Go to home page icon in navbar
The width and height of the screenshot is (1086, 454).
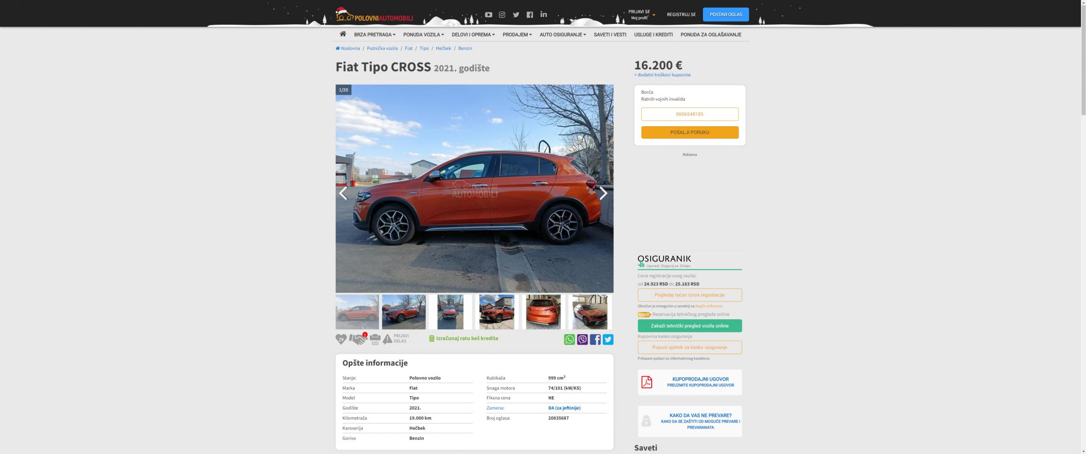coord(343,34)
